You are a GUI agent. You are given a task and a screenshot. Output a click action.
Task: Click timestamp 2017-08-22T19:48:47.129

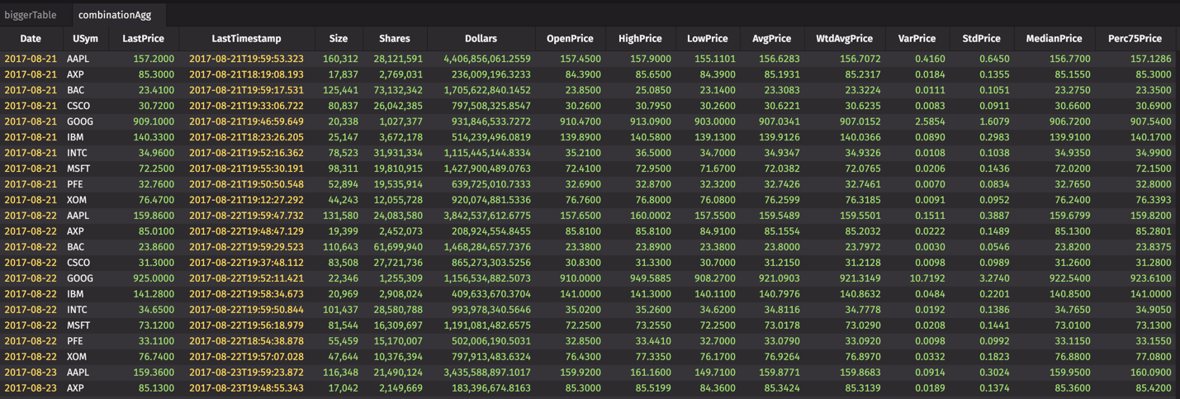pos(246,231)
